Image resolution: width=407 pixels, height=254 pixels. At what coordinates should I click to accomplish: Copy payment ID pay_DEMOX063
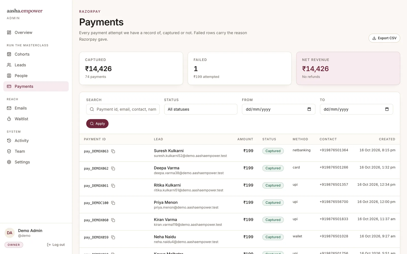pyautogui.click(x=113, y=151)
